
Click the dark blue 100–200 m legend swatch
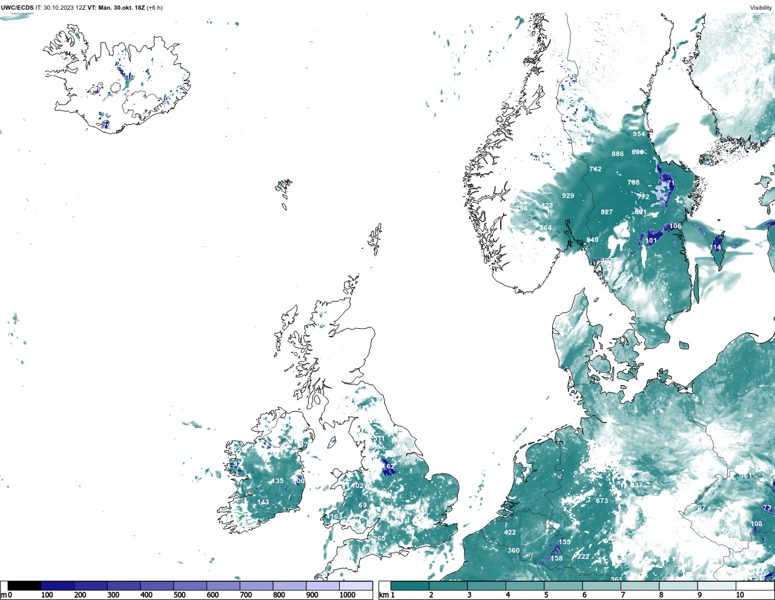pyautogui.click(x=58, y=586)
